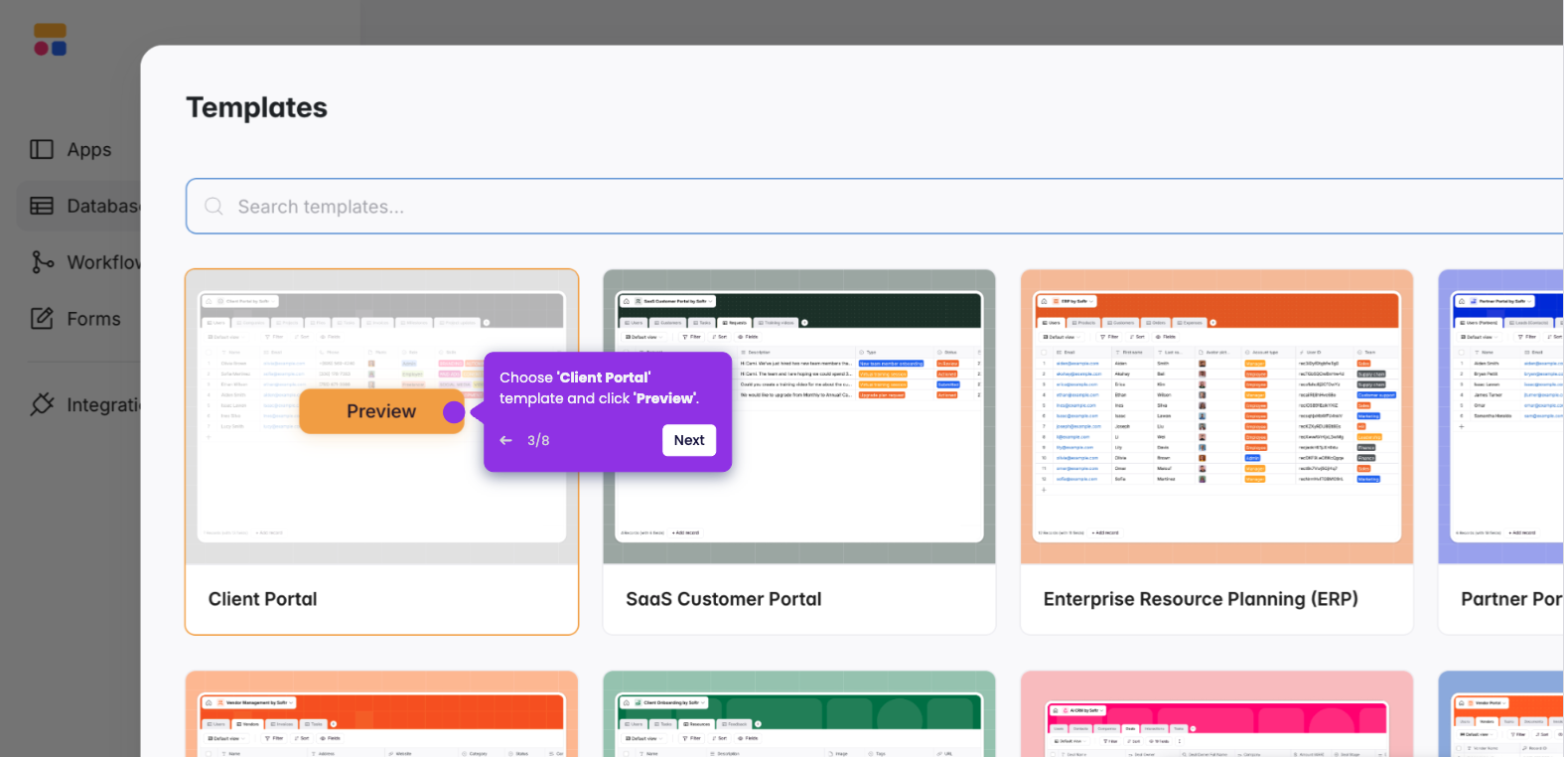Click the Integrations plug icon

tap(42, 404)
